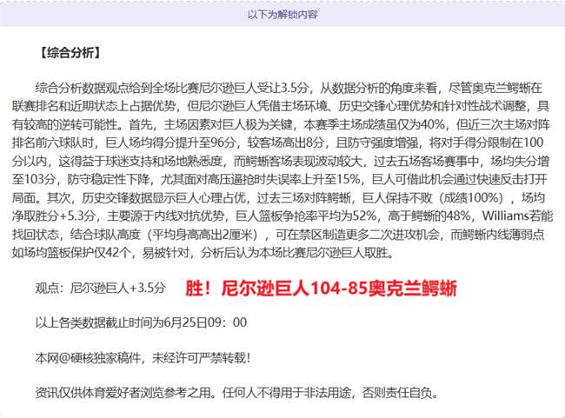
Task: Click the paragraph line starting '有较高的逆转可能性'
Action: click(281, 124)
